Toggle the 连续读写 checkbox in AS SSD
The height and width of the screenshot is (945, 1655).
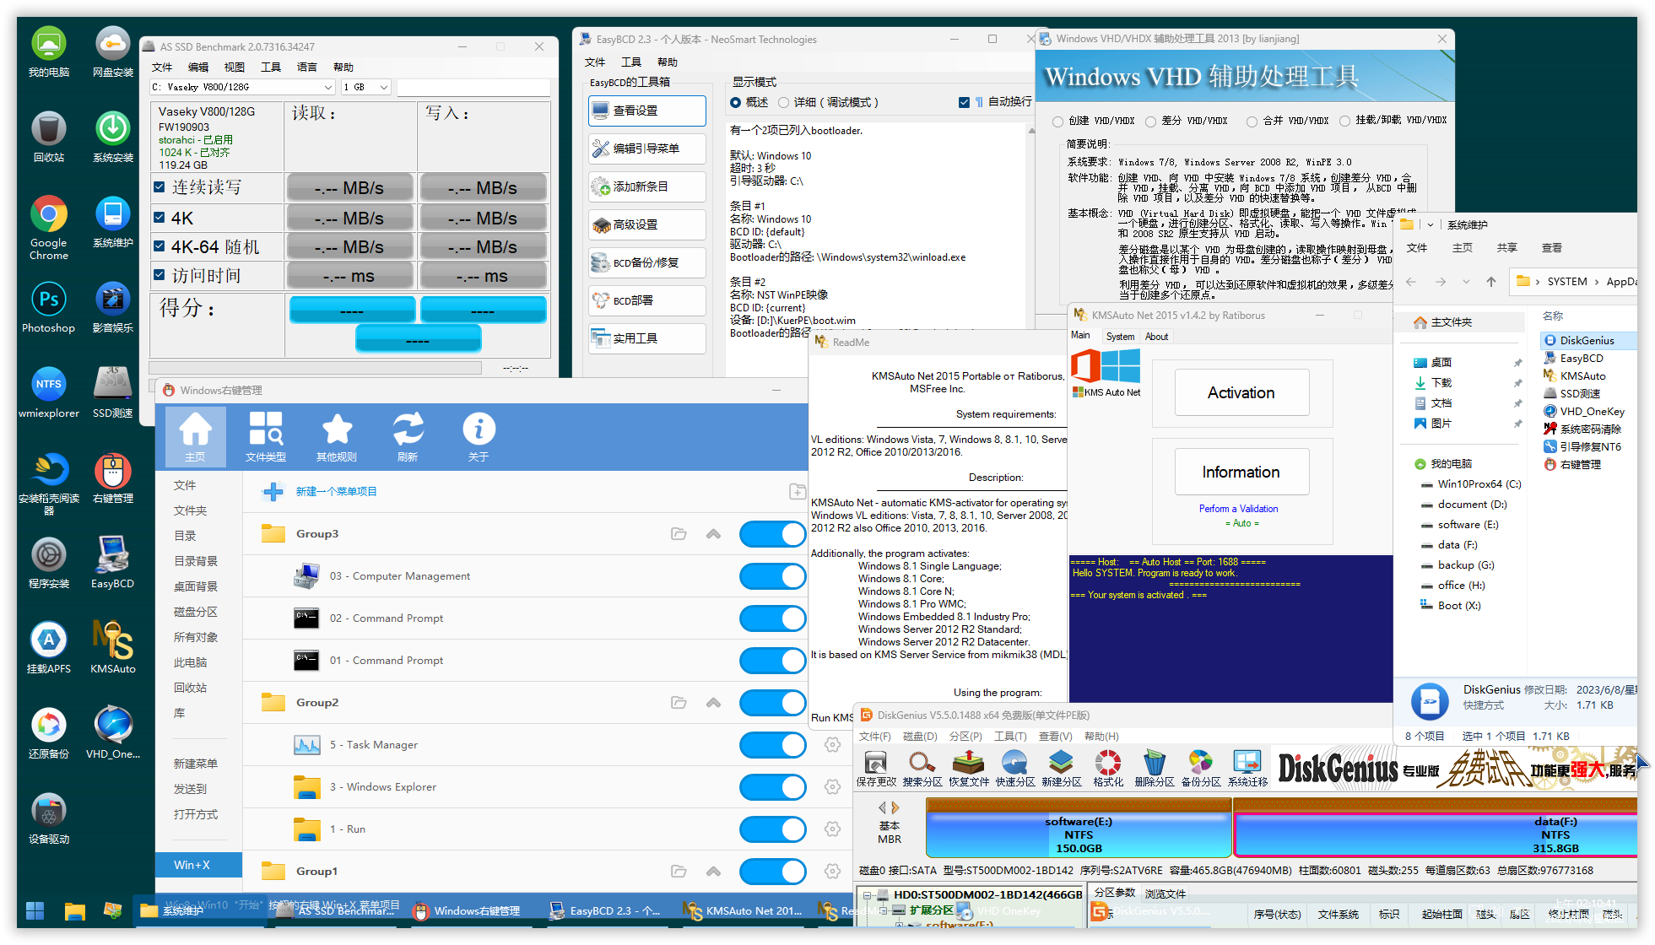(160, 187)
